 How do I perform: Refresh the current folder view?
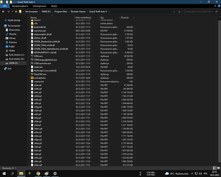point(179,12)
